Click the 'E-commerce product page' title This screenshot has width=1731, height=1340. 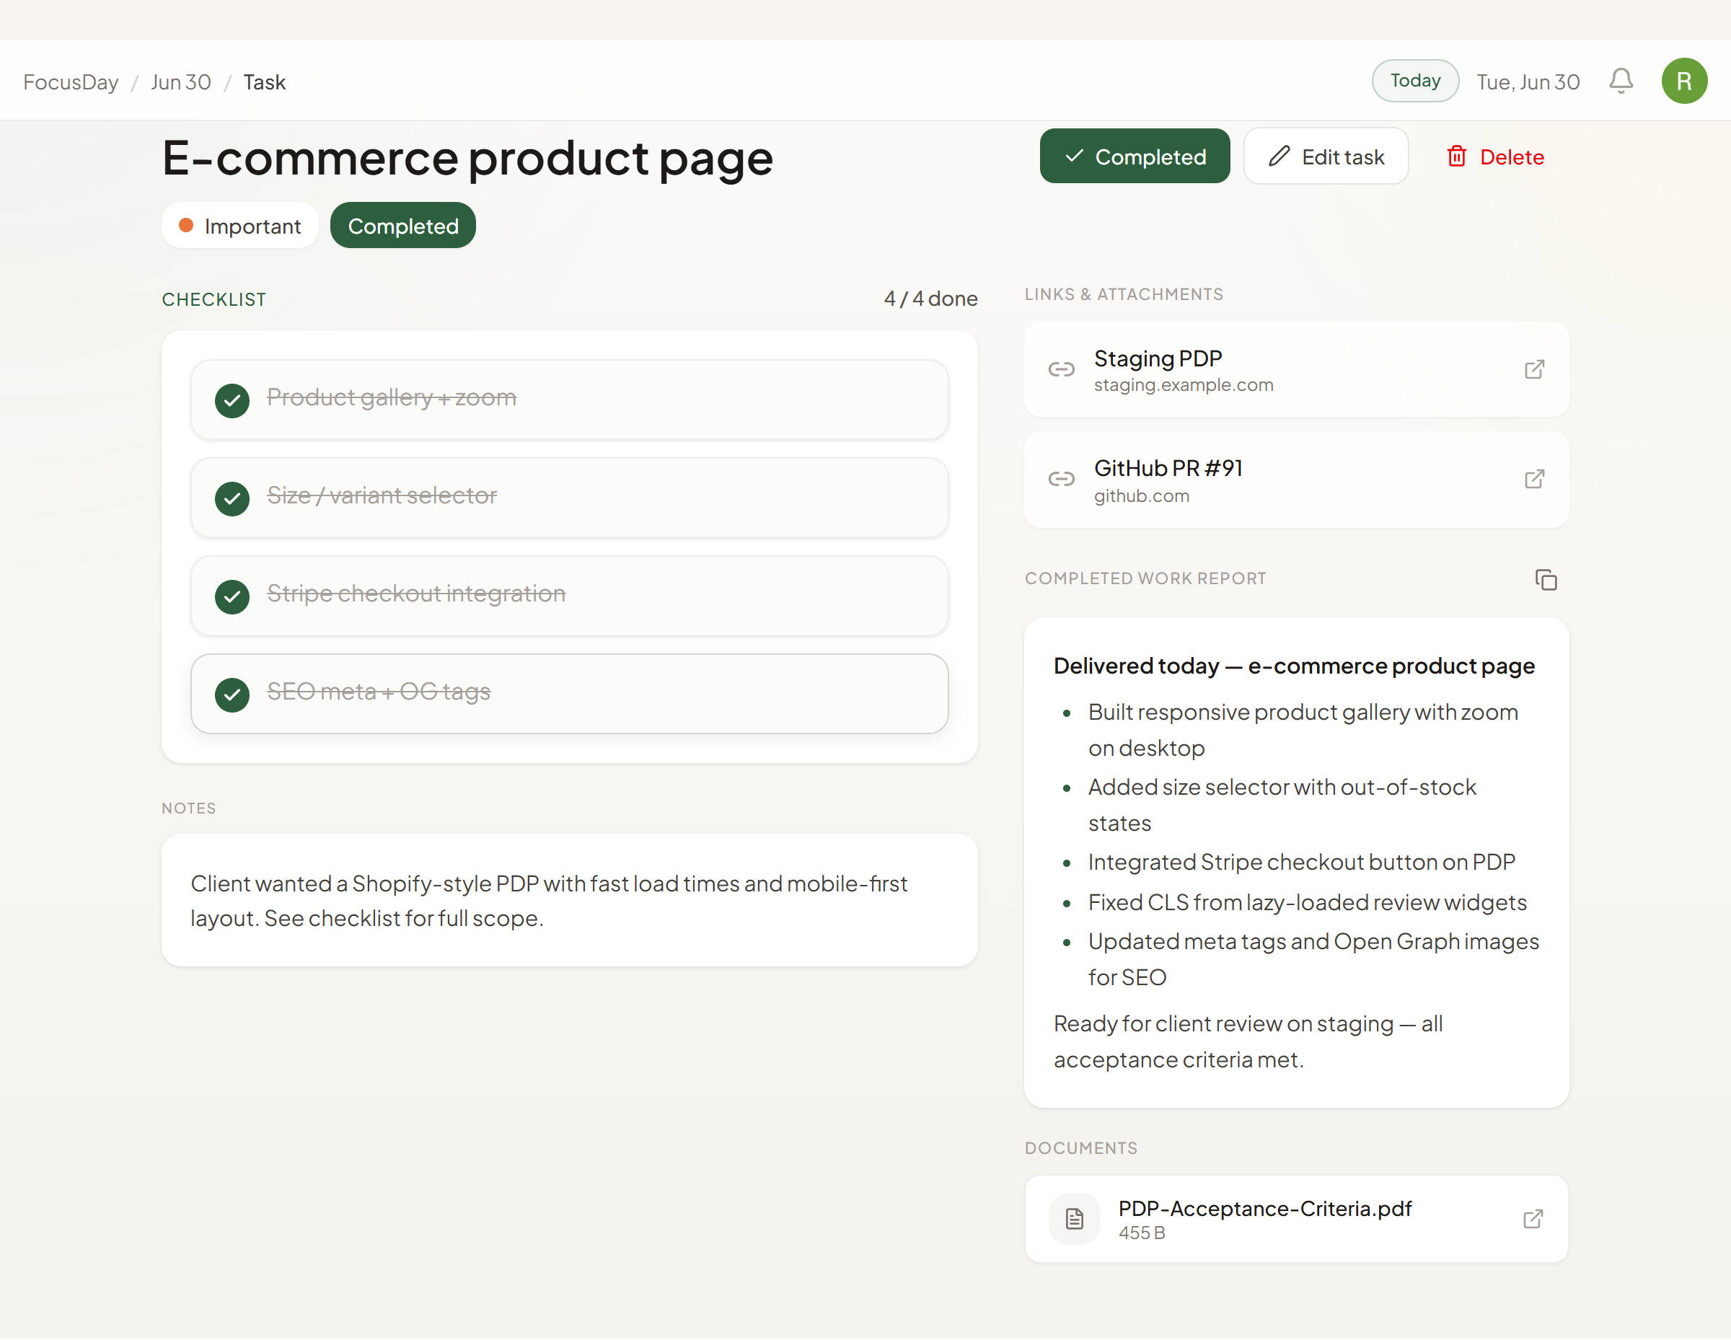pyautogui.click(x=467, y=158)
